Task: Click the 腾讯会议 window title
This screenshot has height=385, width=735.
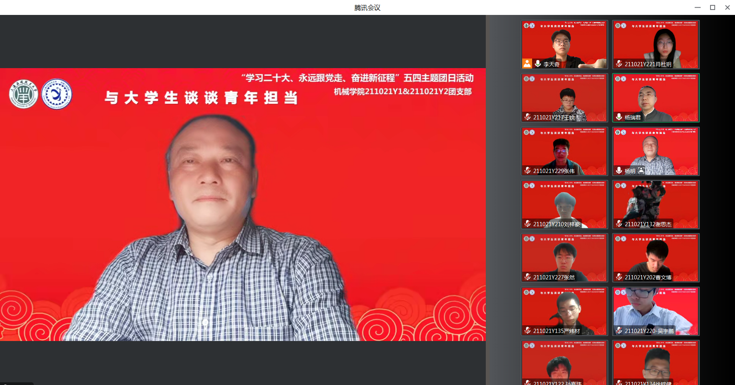Action: [367, 8]
